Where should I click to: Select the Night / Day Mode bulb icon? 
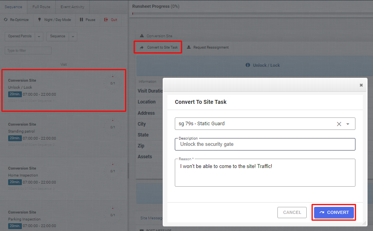40,19
